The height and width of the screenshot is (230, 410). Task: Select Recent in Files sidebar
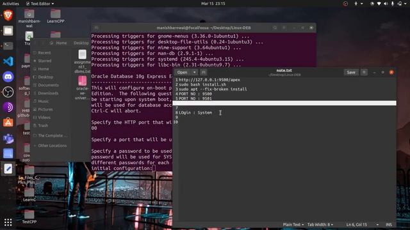coord(44,52)
